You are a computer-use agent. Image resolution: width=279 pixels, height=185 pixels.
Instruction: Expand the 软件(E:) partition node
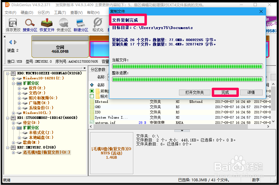click(x=19, y=88)
